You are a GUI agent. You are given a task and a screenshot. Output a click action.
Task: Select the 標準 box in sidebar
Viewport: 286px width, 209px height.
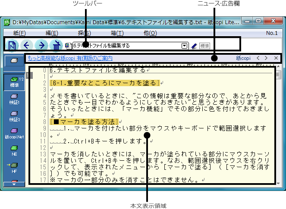[x=14, y=82]
